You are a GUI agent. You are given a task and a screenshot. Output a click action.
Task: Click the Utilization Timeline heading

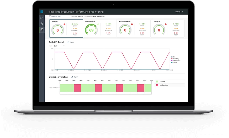pyautogui.click(x=58, y=77)
